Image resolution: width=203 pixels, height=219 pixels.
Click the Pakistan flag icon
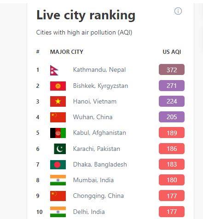[x=60, y=149]
